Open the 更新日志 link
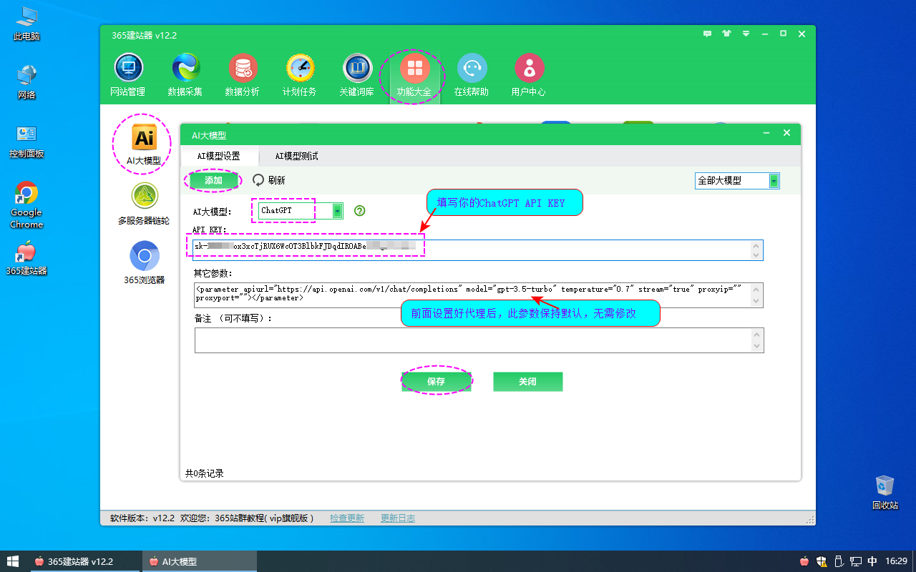Screen dimensions: 916x572 pyautogui.click(x=398, y=518)
